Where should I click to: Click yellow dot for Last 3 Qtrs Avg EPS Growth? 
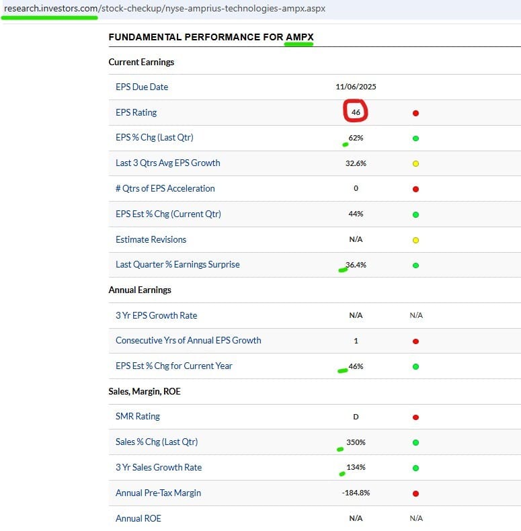tap(415, 164)
